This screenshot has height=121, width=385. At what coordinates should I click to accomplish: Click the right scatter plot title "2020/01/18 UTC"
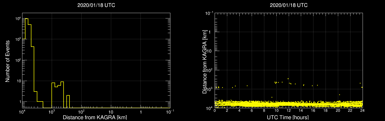tap(288, 5)
